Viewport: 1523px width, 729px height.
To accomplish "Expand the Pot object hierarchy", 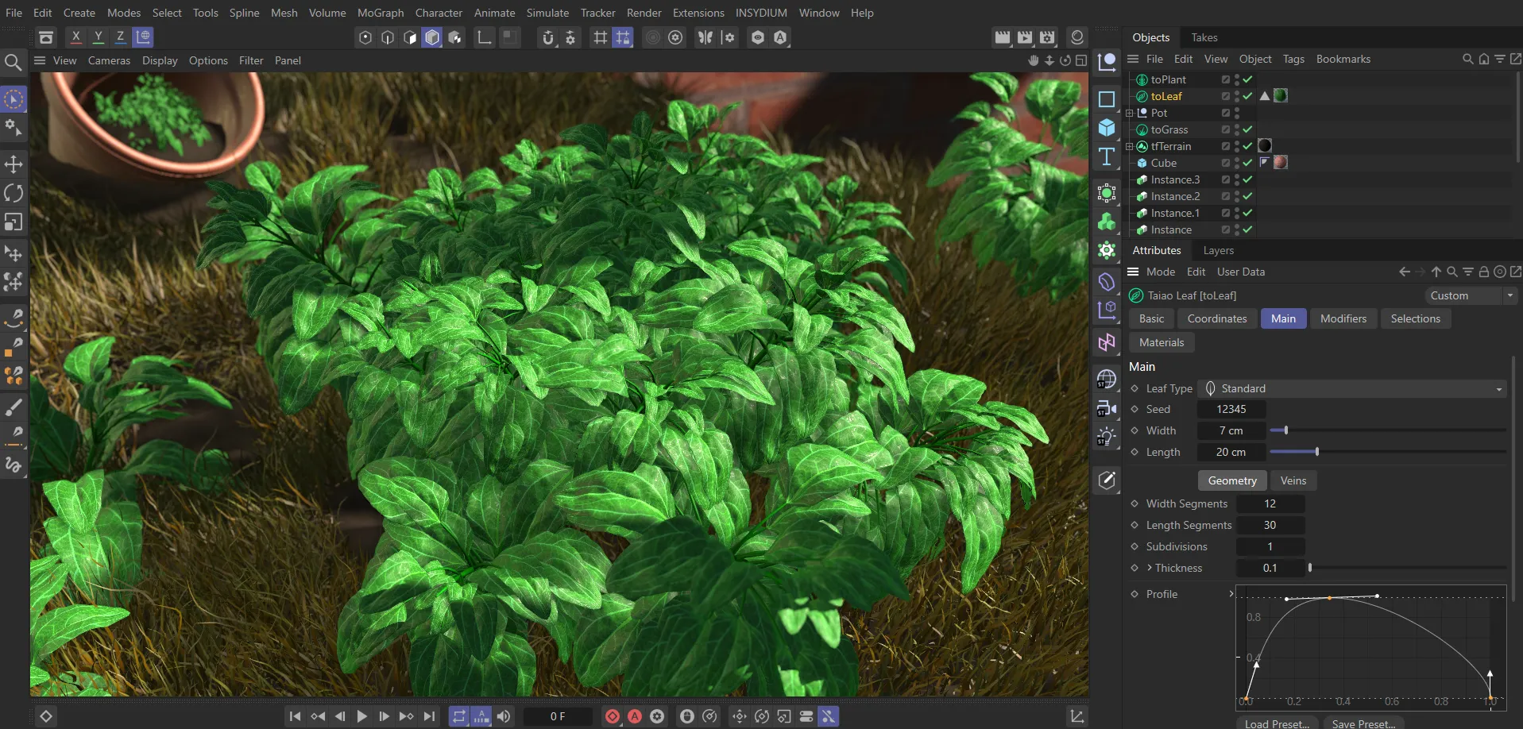I will pos(1131,113).
